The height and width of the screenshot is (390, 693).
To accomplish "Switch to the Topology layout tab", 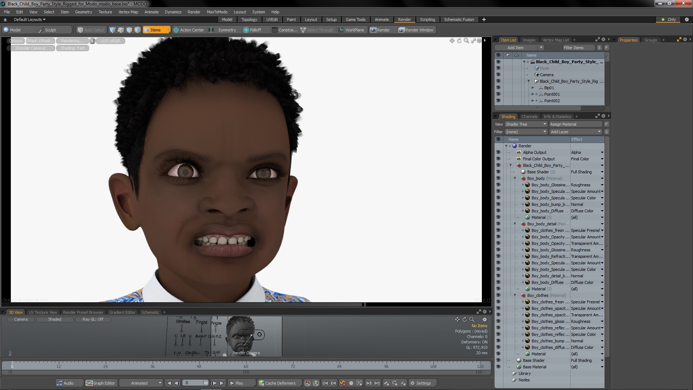I will 249,19.
